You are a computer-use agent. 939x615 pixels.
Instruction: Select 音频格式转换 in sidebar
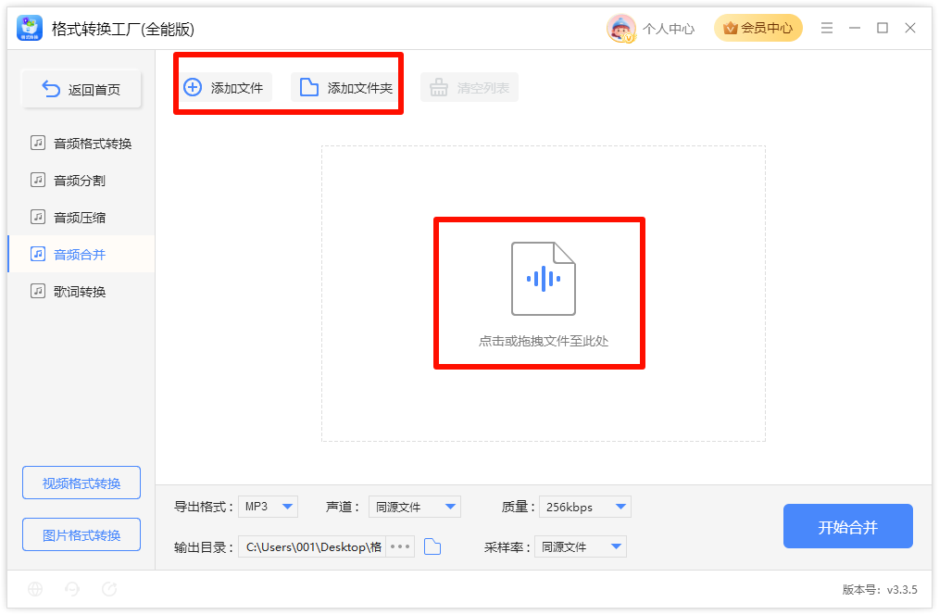pos(81,144)
